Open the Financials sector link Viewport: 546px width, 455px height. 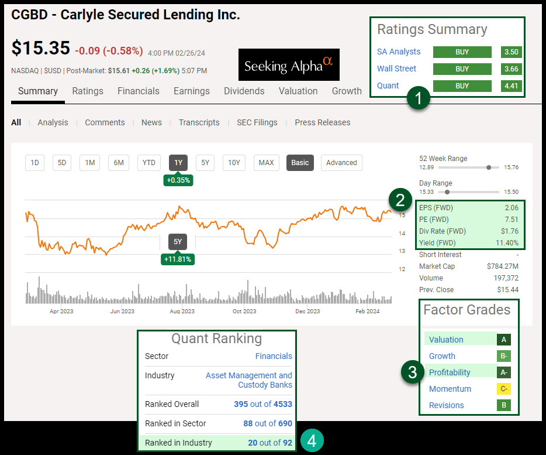[x=274, y=356]
